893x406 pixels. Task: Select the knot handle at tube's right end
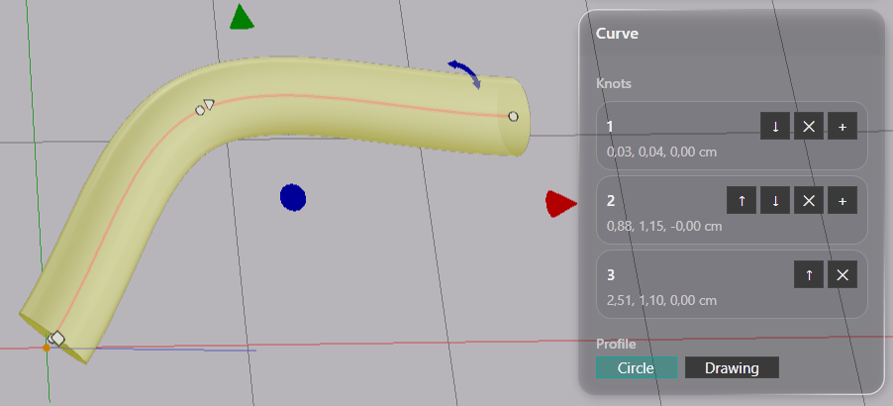click(513, 117)
